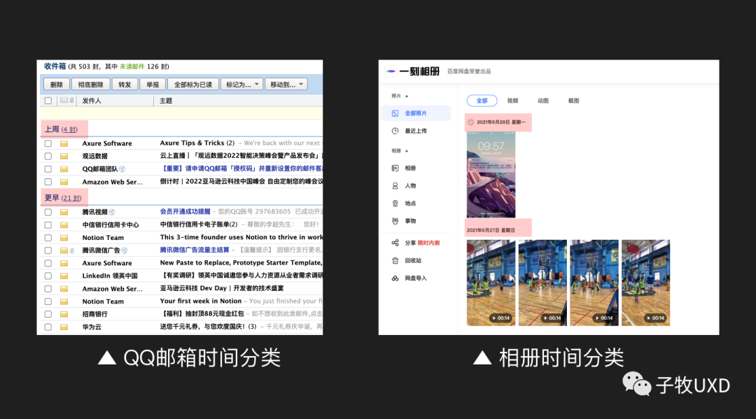Open mail Your first week in Notion

point(201,301)
